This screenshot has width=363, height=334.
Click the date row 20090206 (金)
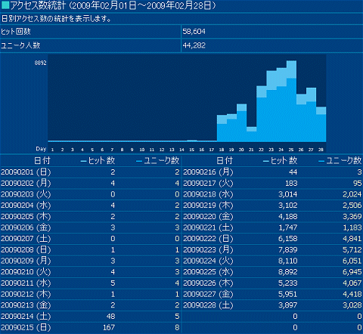coord(26,227)
